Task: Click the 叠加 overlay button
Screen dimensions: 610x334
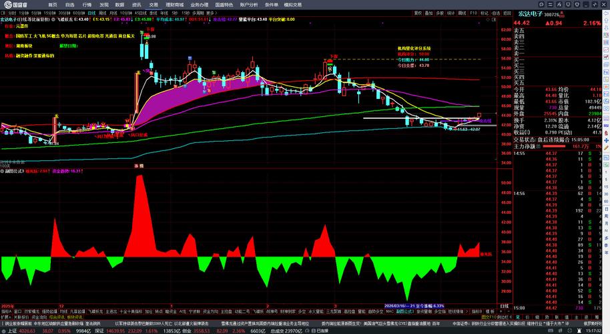Action: coord(428,13)
